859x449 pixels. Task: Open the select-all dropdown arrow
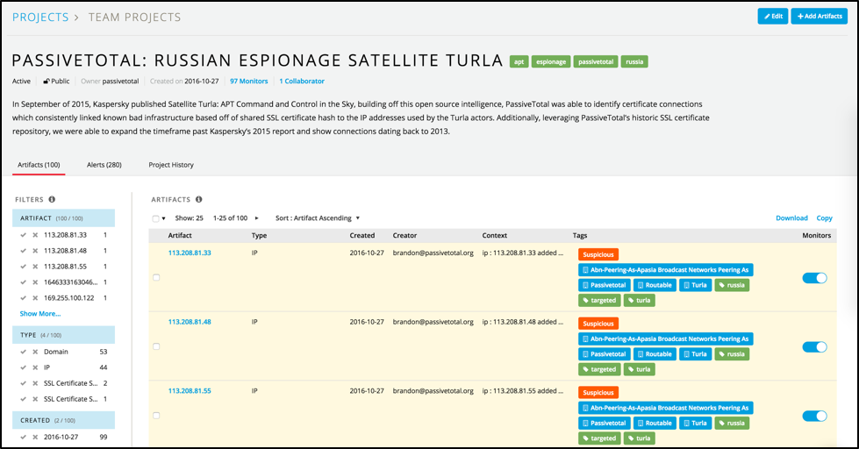coord(163,218)
